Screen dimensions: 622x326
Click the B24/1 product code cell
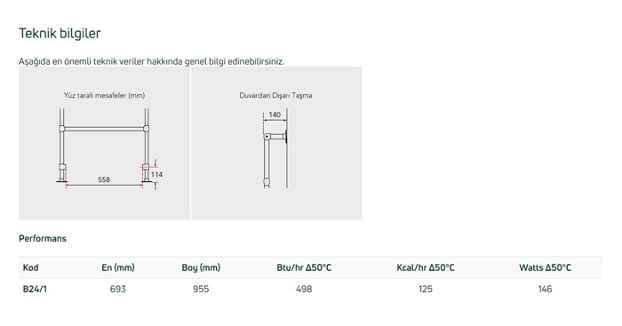click(x=35, y=289)
